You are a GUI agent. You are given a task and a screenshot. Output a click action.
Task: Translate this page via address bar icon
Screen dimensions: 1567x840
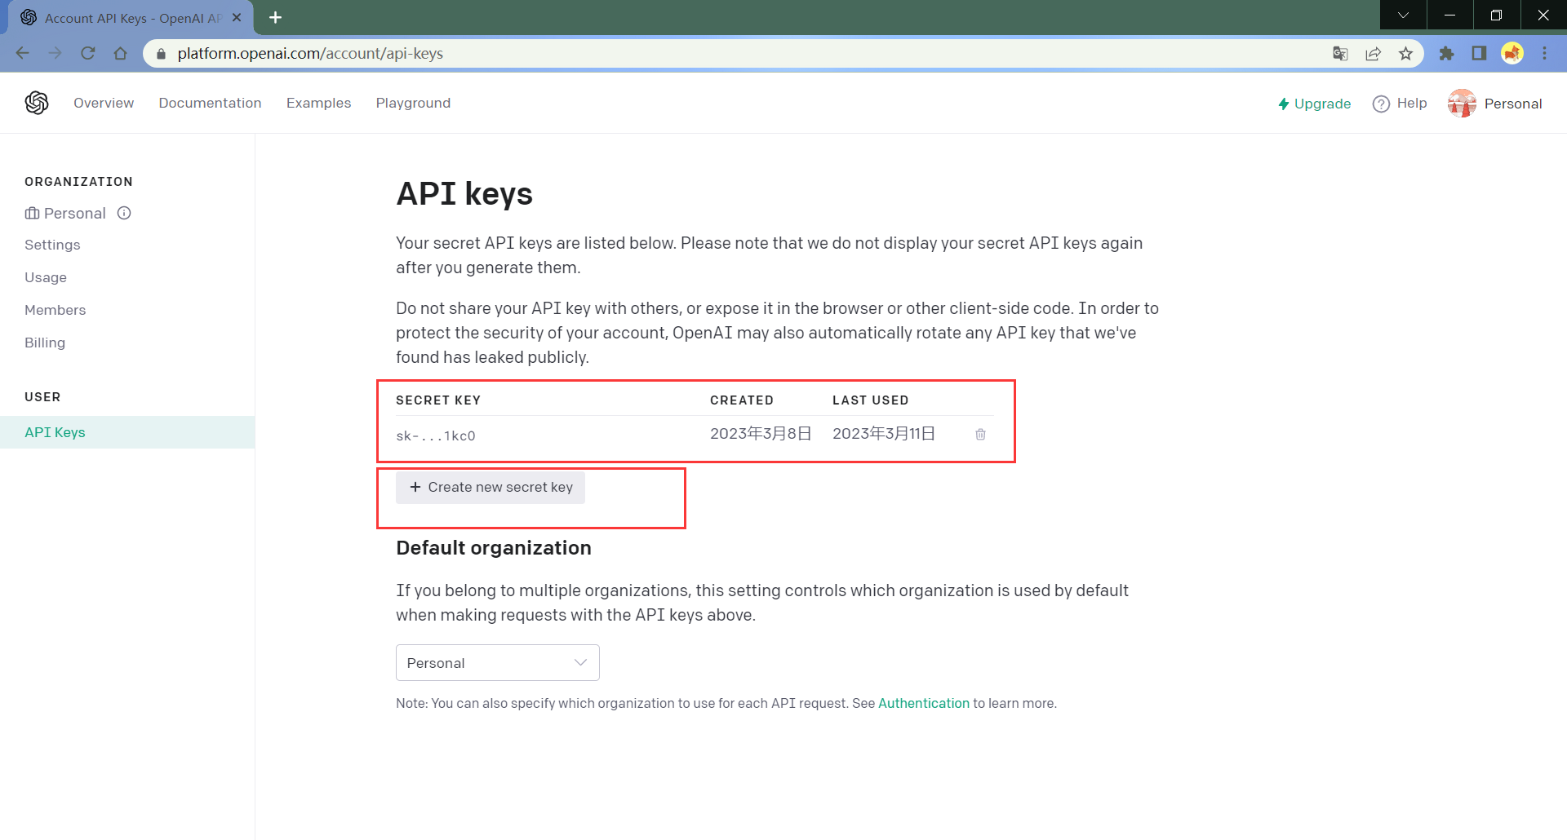point(1340,54)
